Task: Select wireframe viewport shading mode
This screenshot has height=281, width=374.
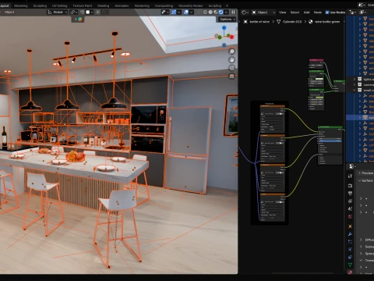Action: click(x=205, y=12)
